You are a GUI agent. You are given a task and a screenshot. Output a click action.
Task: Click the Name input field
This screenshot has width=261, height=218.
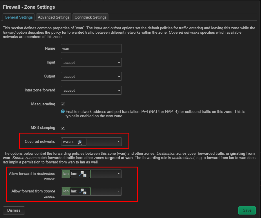91,48
